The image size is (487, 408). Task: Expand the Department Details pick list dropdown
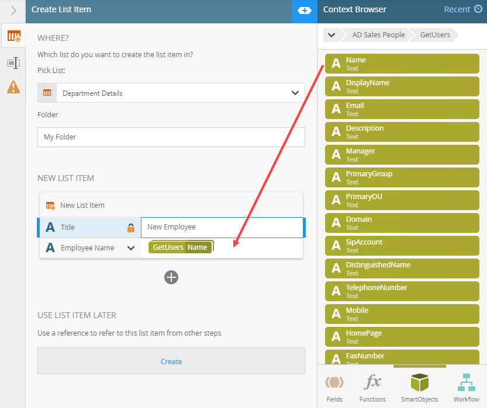tap(295, 93)
